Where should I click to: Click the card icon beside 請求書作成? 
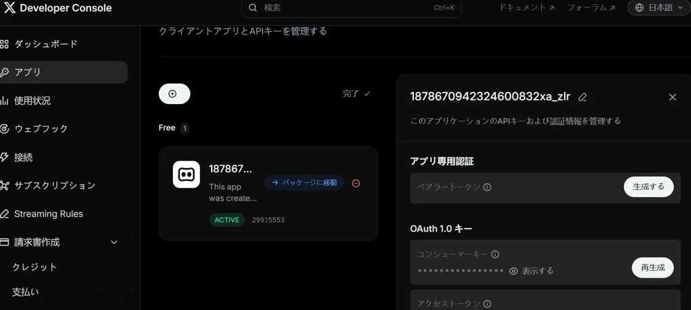[5, 242]
